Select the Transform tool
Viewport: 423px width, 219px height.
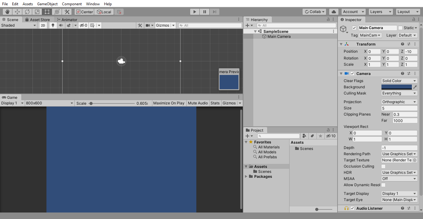pyautogui.click(x=57, y=12)
